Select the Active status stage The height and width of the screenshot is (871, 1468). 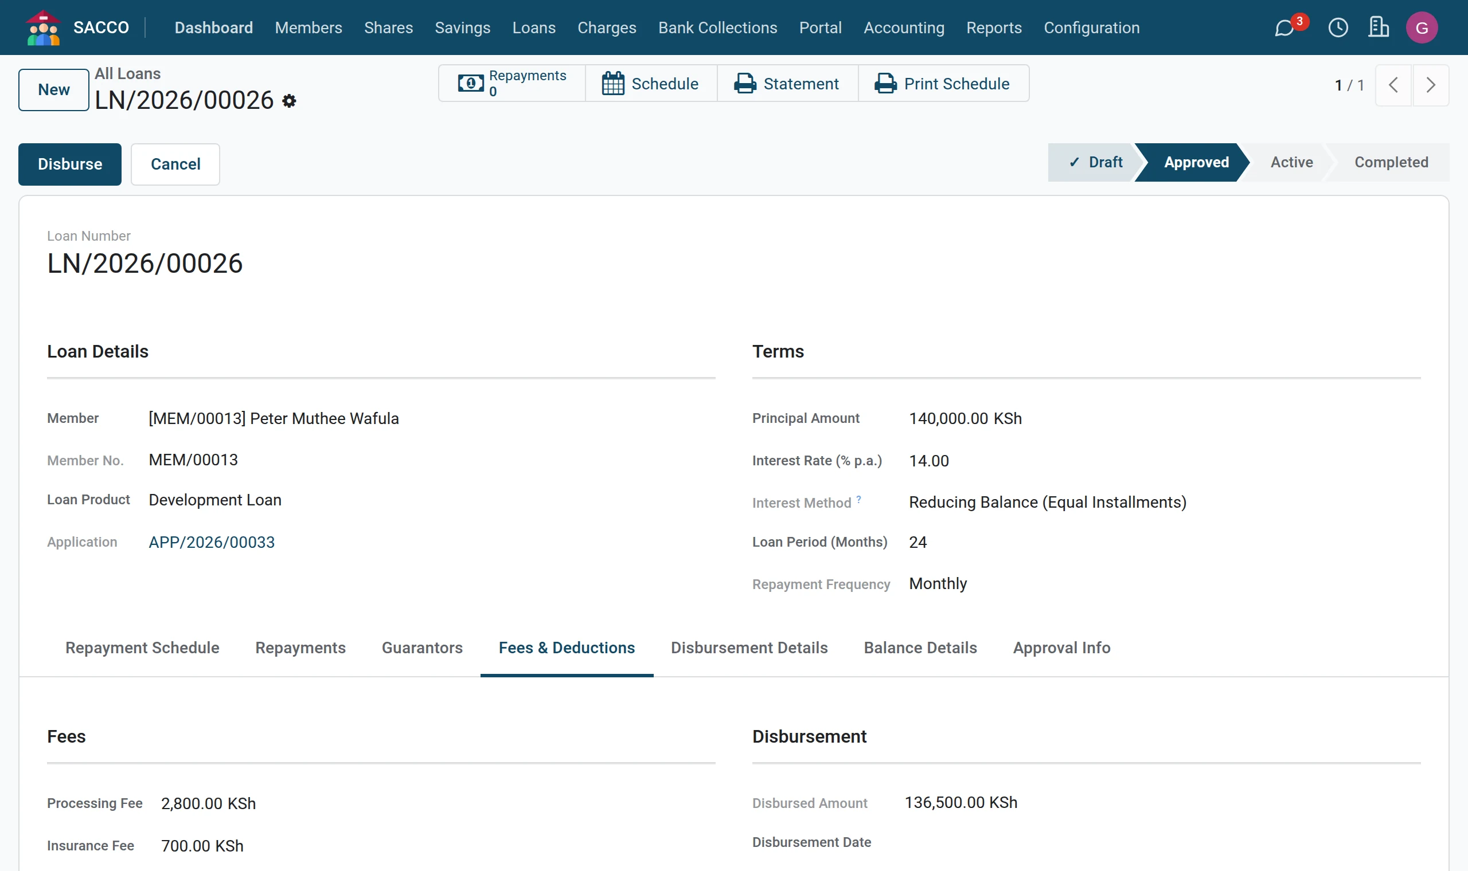pyautogui.click(x=1291, y=162)
